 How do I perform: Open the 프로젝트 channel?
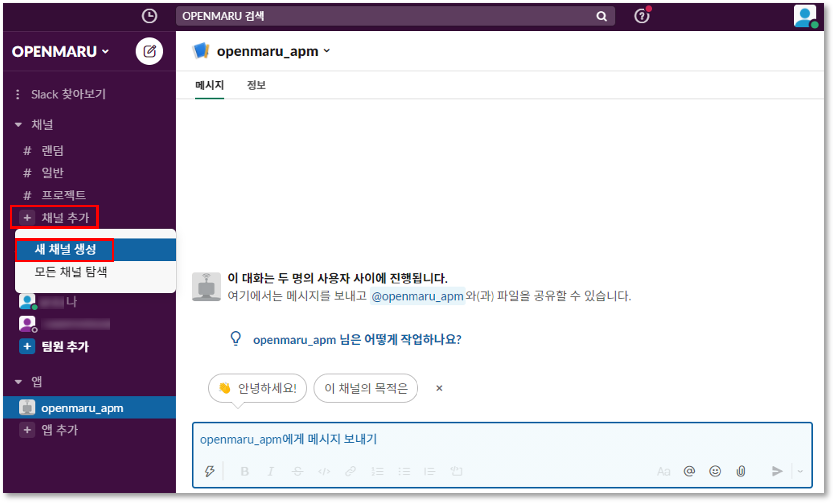[x=63, y=195]
